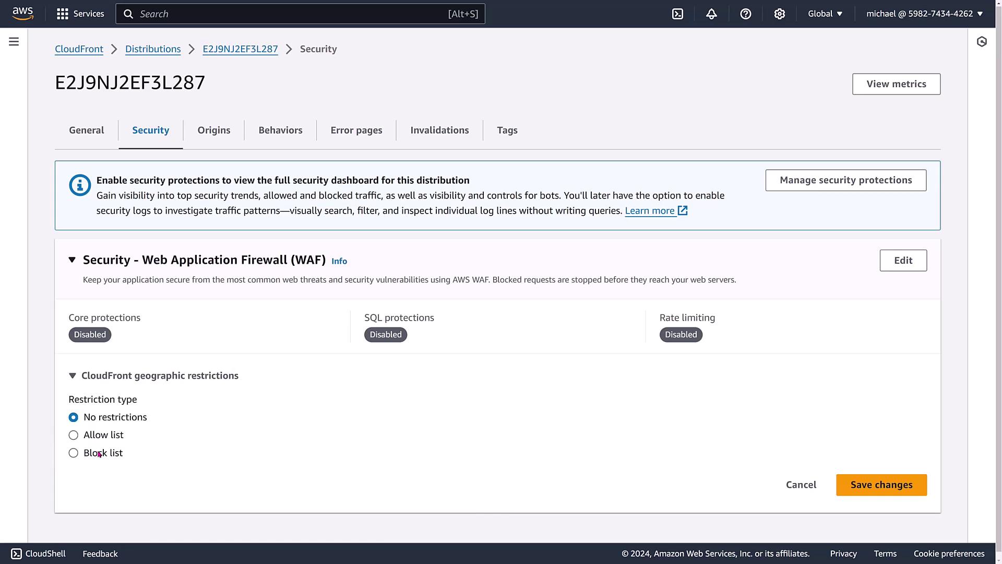This screenshot has height=564, width=1002.
Task: Click in the AWS search field
Action: click(x=292, y=14)
